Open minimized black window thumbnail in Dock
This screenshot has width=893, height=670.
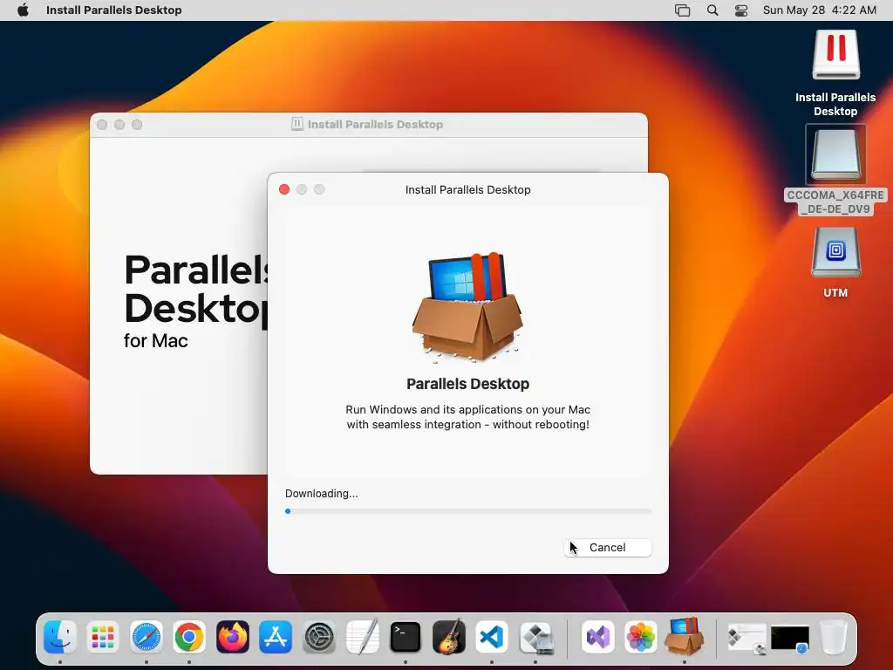790,638
